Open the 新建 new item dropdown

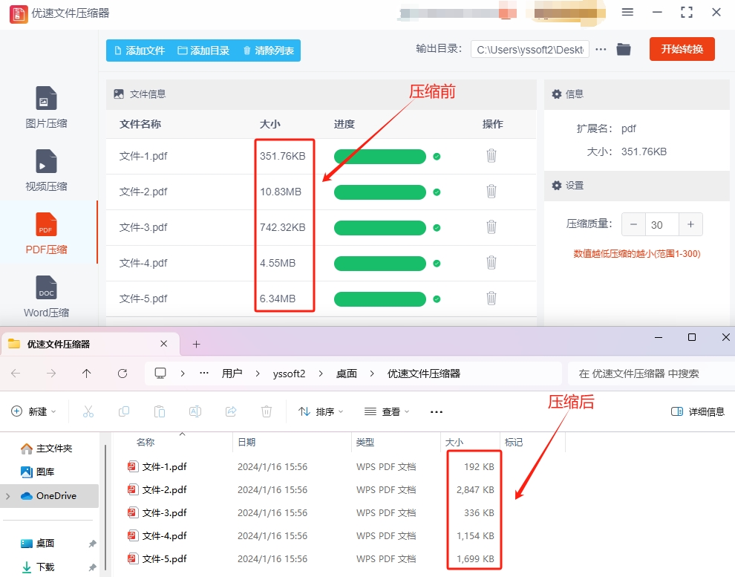tap(33, 411)
